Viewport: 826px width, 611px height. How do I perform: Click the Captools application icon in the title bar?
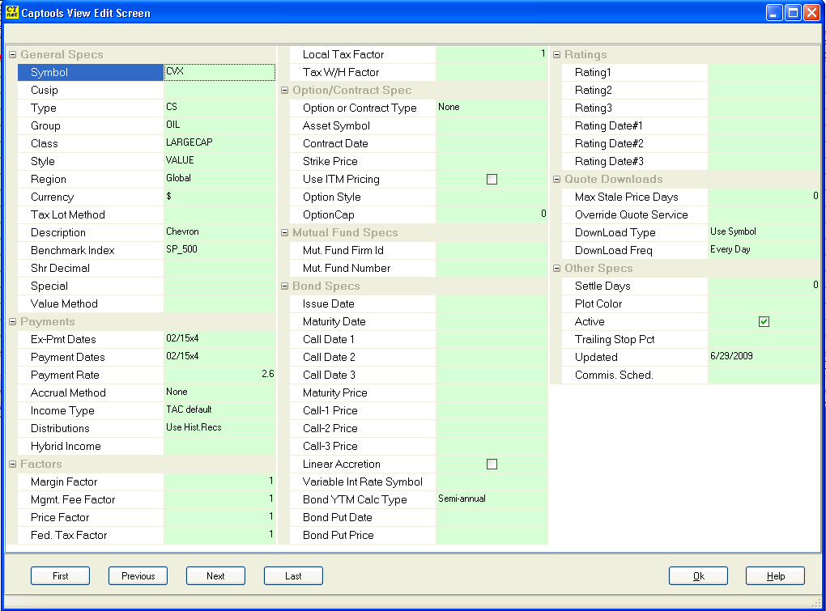coord(11,12)
